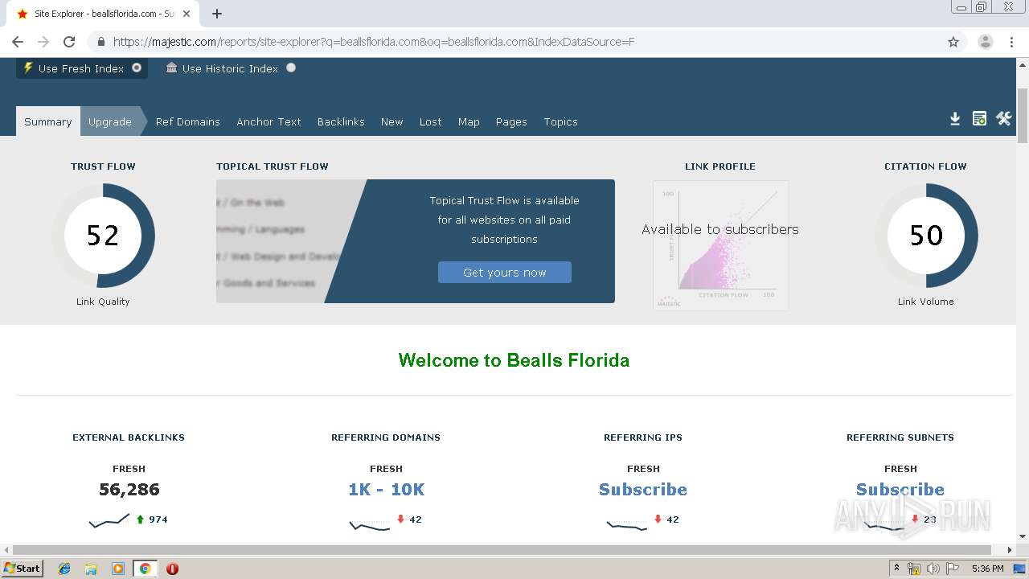Show hidden tray icons arrow

(x=897, y=569)
